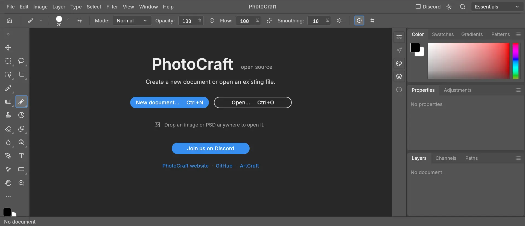Select the Rectangular Marquee tool
The width and height of the screenshot is (525, 226).
point(8,61)
